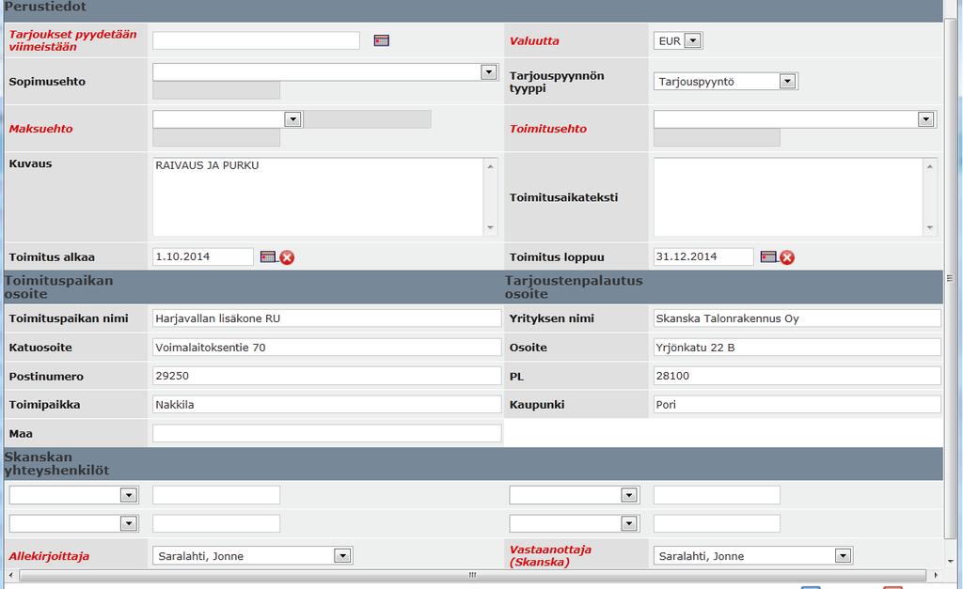Click text field beside first left contact dropdown
963x589 pixels.
(x=216, y=495)
